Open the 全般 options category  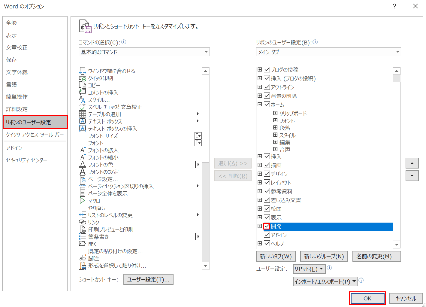tap(35, 23)
